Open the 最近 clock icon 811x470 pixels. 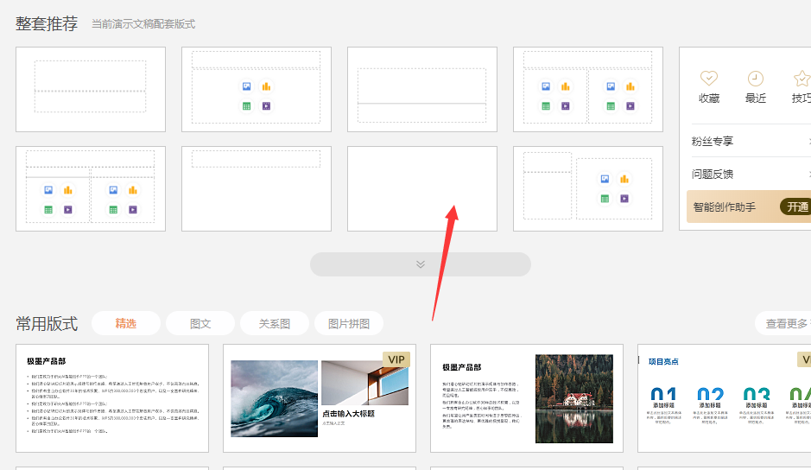pos(755,78)
